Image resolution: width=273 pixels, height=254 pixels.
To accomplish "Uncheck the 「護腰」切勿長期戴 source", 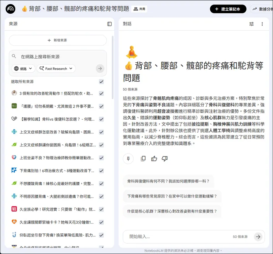I will click(x=101, y=106).
